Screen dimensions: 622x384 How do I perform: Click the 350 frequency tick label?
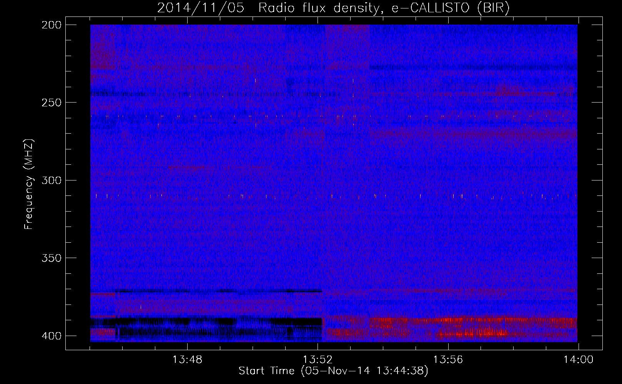(x=51, y=258)
